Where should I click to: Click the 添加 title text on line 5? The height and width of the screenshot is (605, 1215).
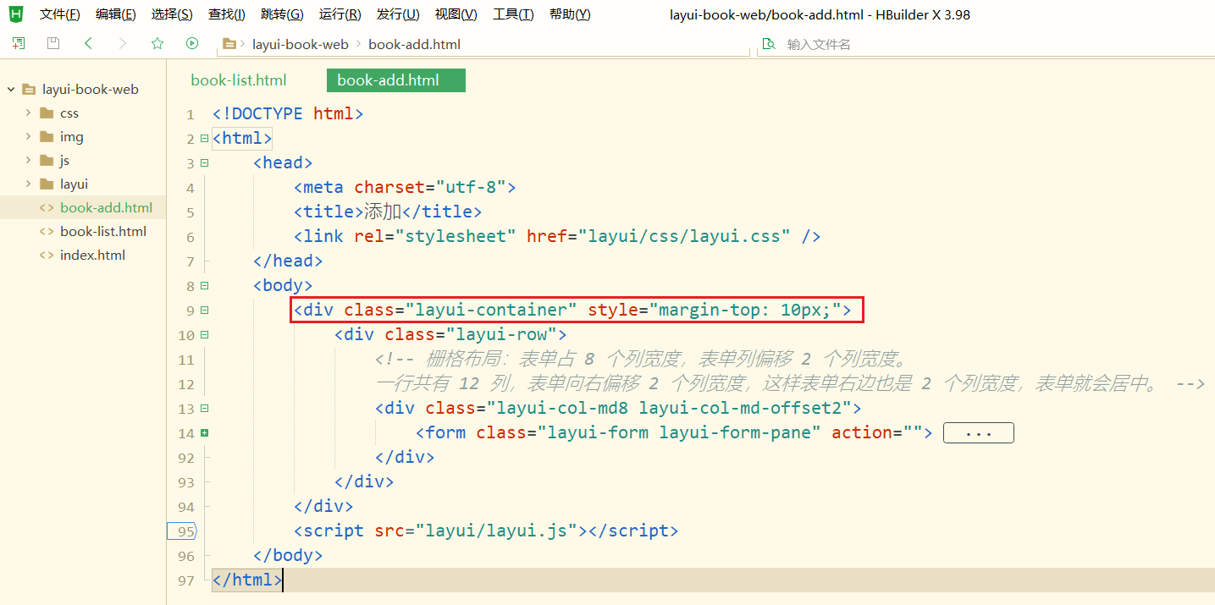383,212
